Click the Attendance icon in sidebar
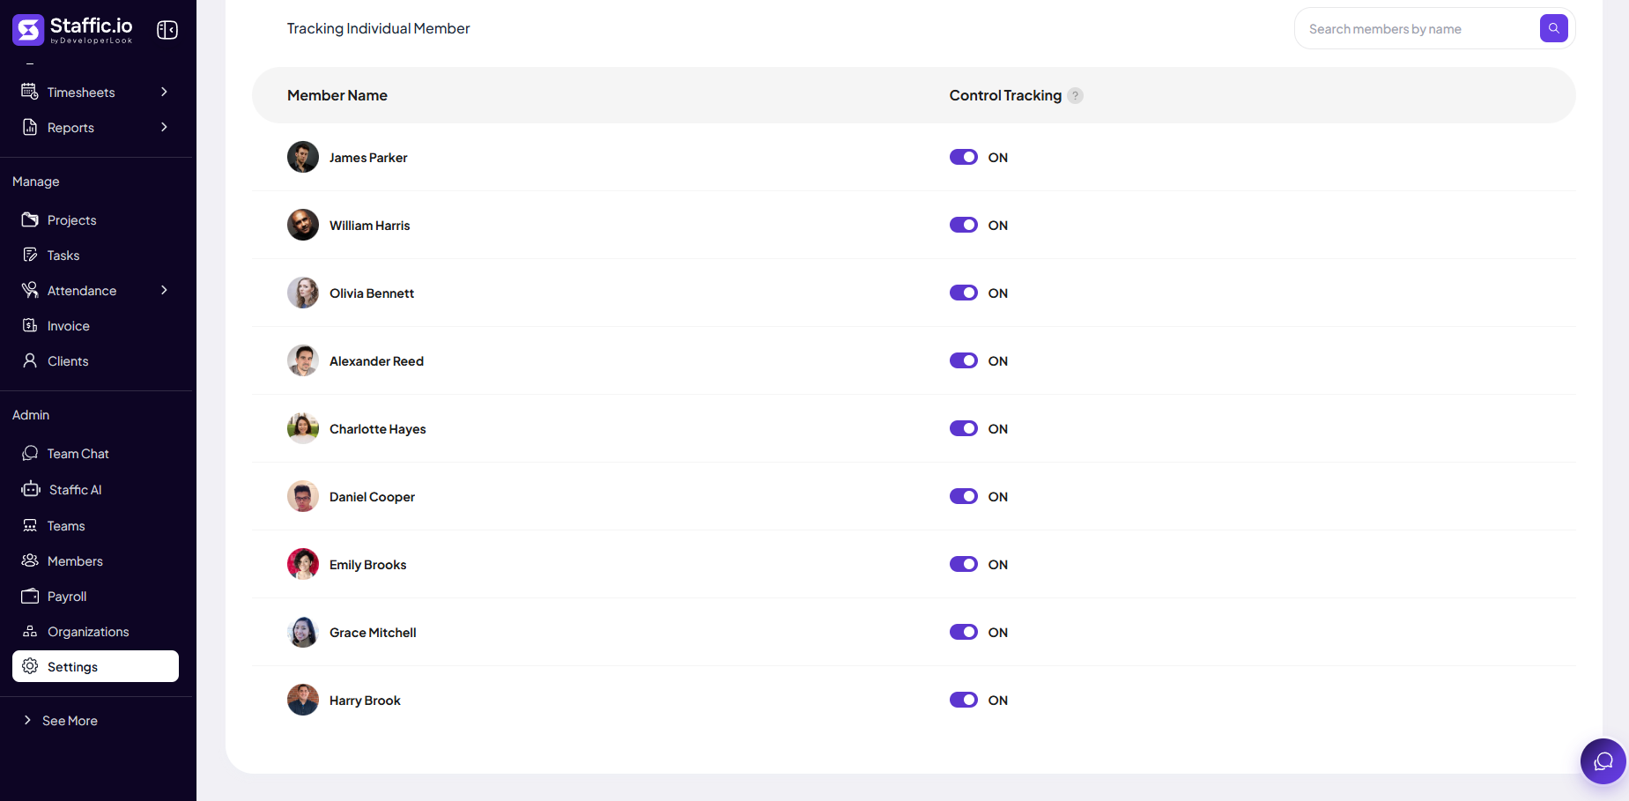The image size is (1629, 801). (x=30, y=290)
